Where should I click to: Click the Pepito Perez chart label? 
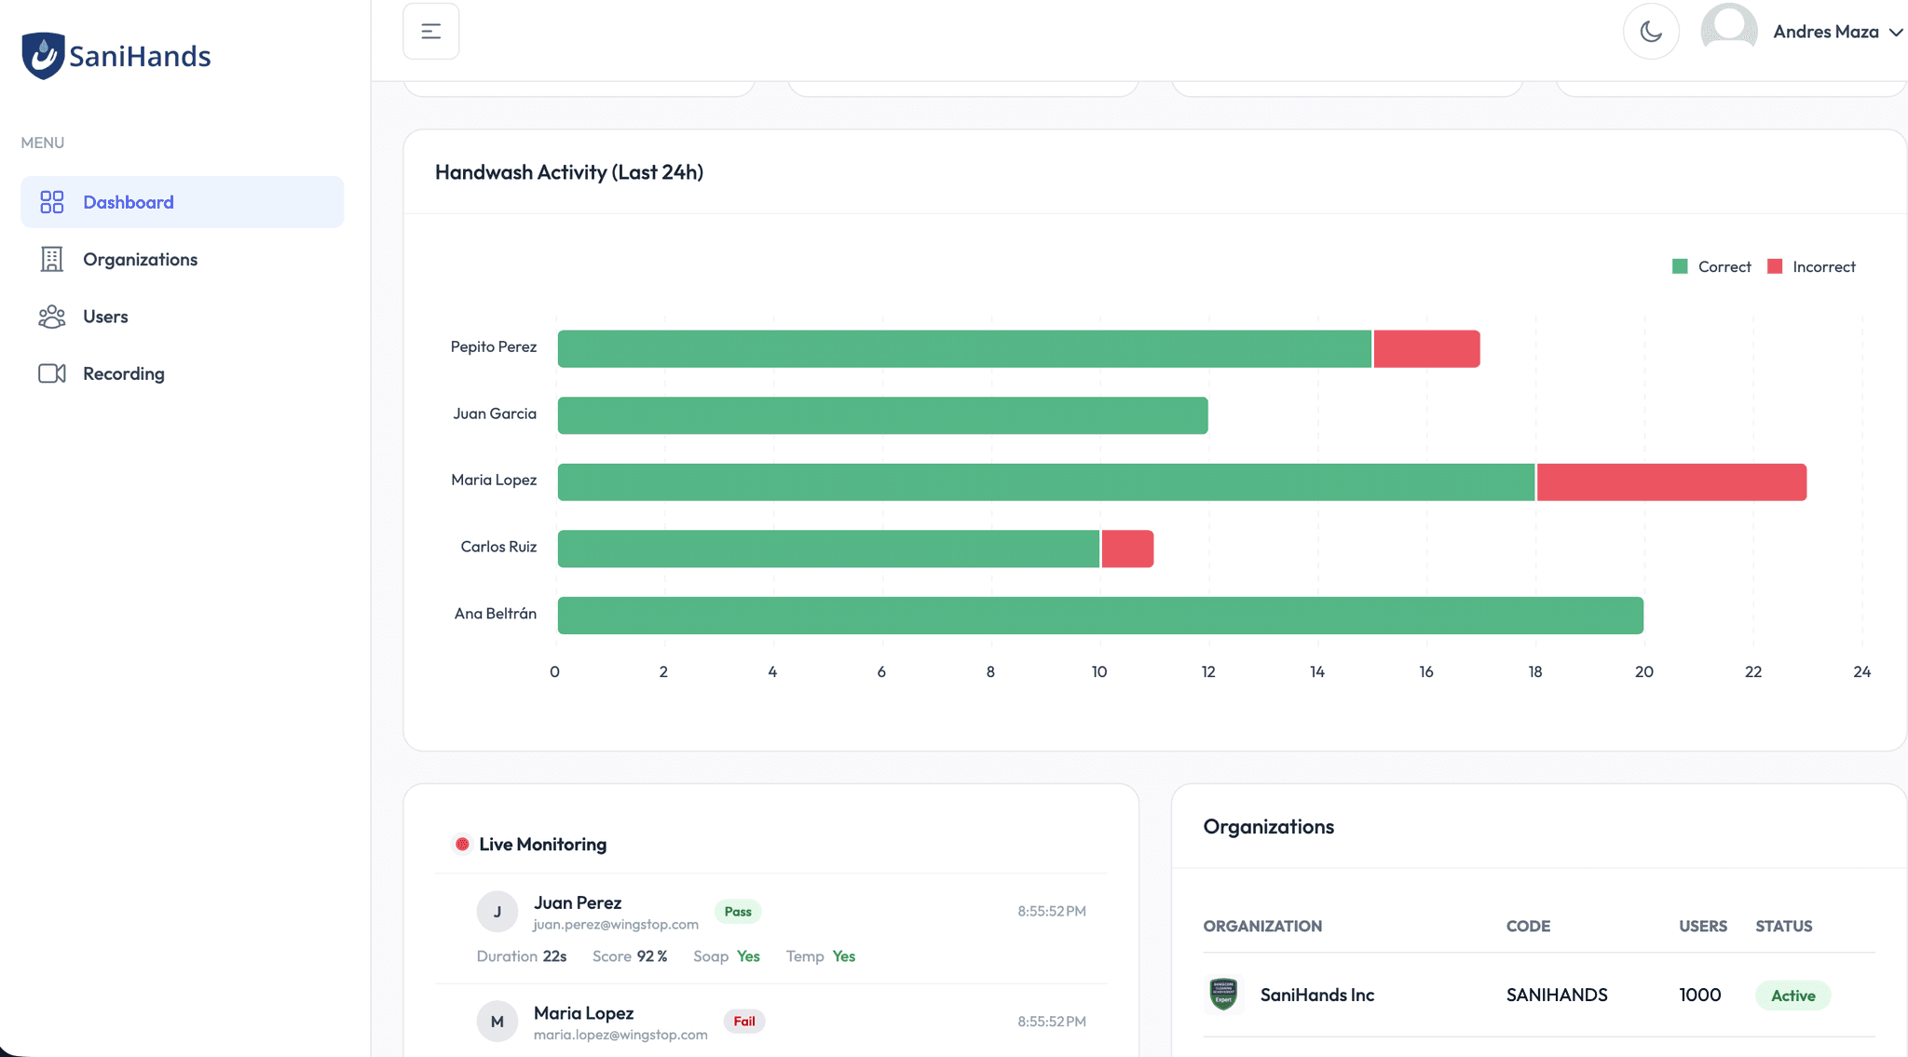point(493,346)
